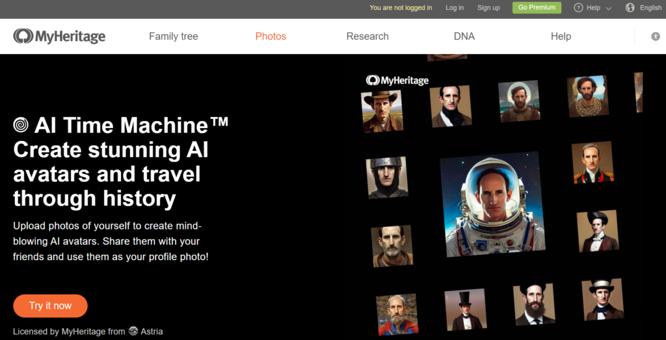Click the help question mark icon
The image size is (666, 340).
(578, 8)
